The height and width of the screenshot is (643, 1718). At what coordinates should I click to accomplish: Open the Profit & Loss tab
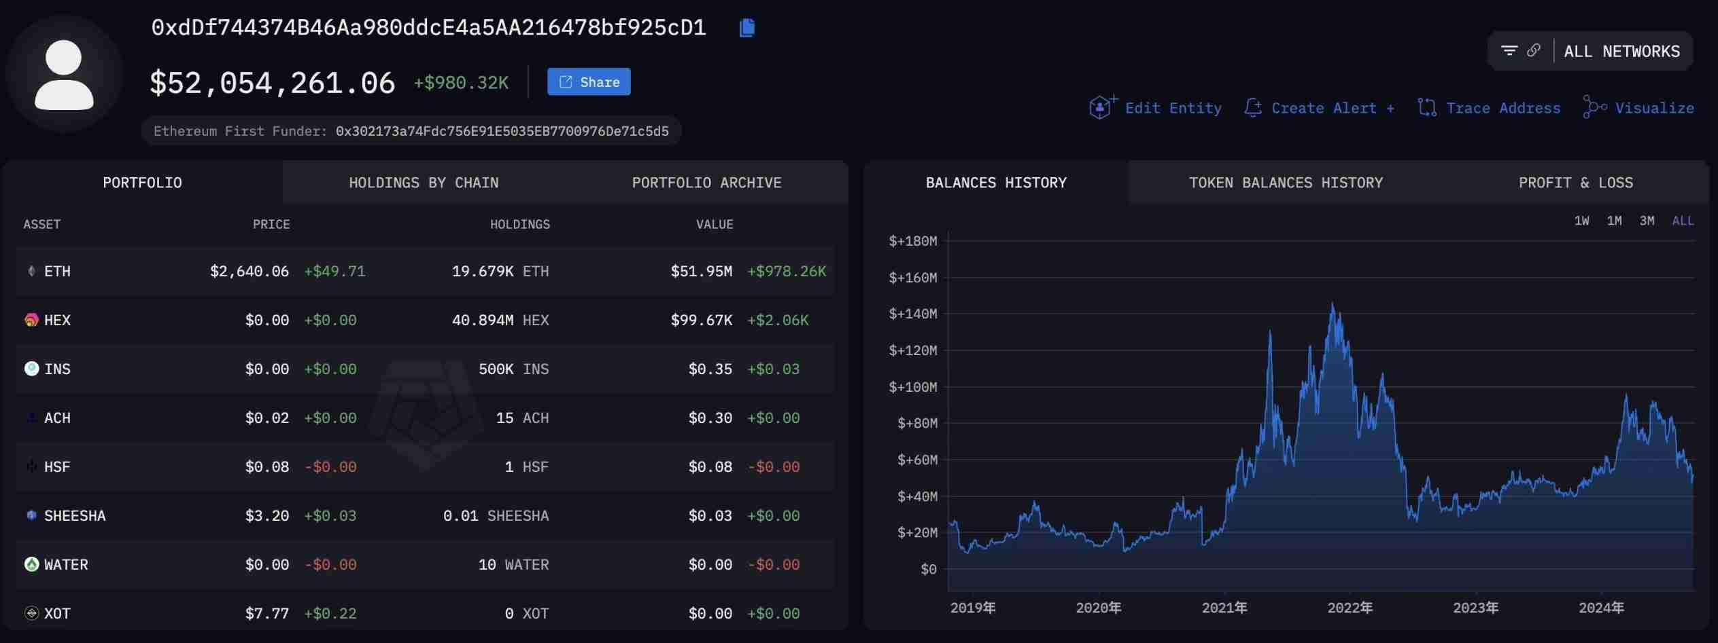(1575, 183)
